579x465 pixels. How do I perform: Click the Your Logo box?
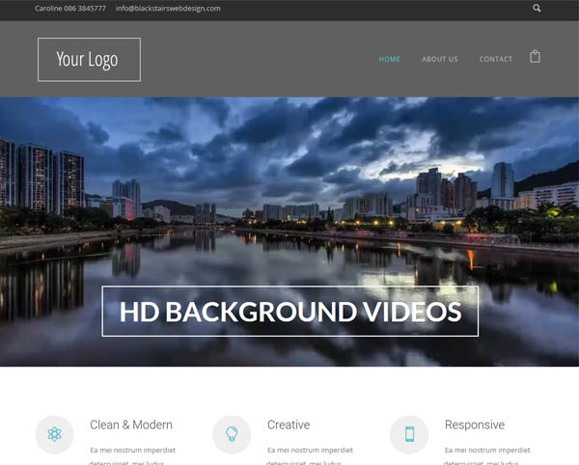[x=89, y=60]
